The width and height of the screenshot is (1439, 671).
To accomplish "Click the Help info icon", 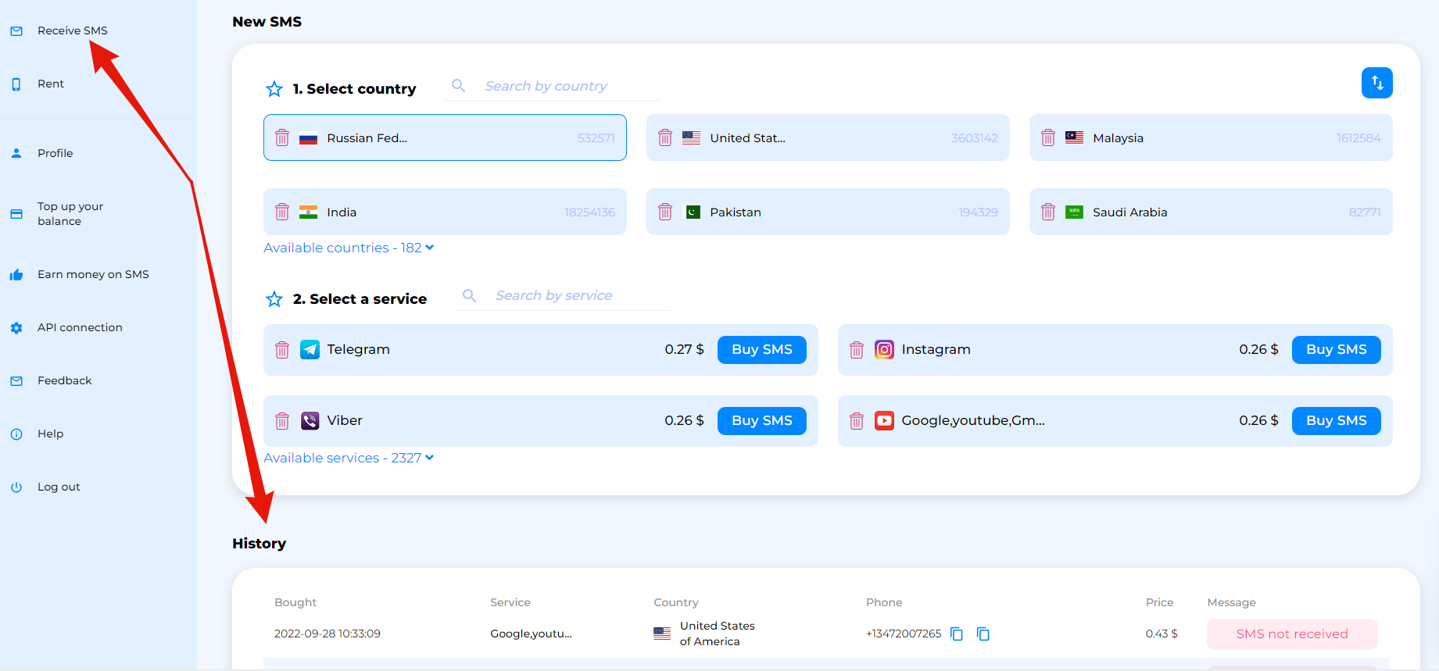I will [16, 434].
